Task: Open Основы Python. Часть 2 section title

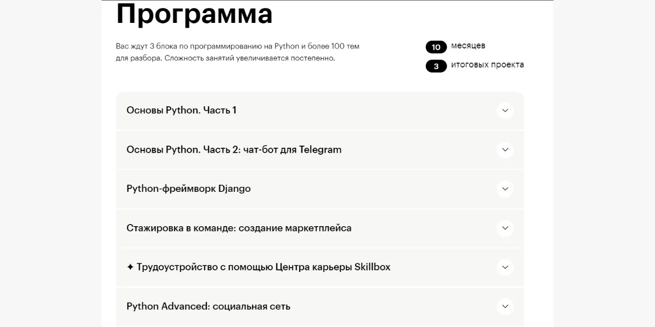Action: [x=234, y=149]
